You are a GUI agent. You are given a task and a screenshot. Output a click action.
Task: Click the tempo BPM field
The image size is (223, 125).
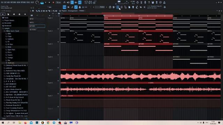pos(59,2)
